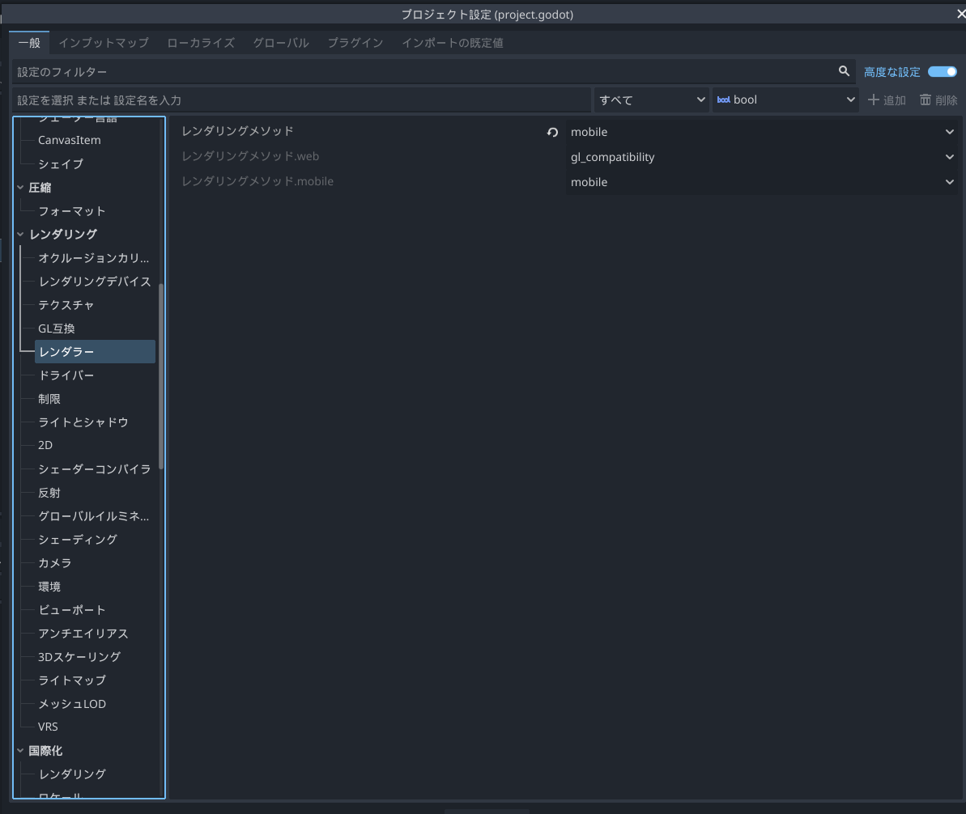Focus the 設定のフィルター search field
Screen dimensions: 966x814
[433, 71]
